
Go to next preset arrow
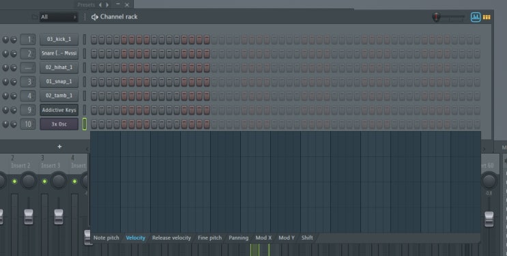pos(107,5)
